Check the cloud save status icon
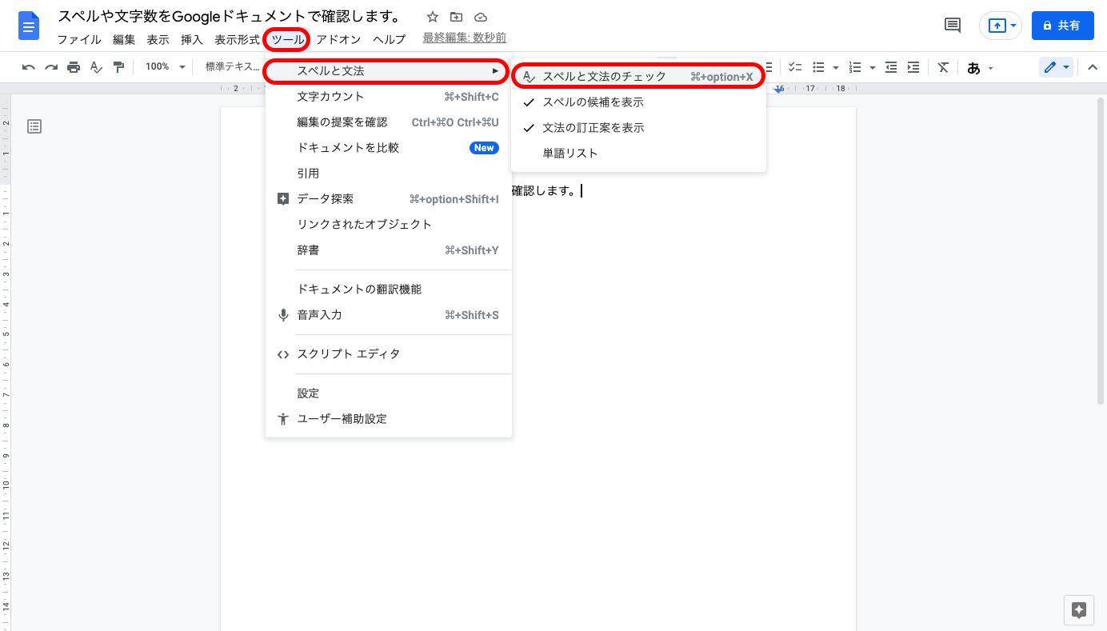This screenshot has height=631, width=1107. (480, 17)
